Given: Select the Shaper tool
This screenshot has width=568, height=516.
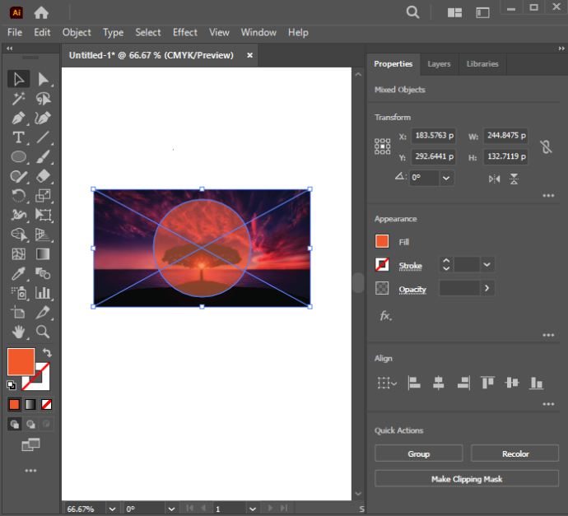Looking at the screenshot, I should point(18,176).
